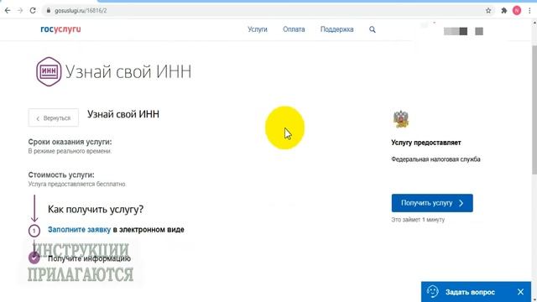
Task: Open the Поддержка menu item
Action: pyautogui.click(x=336, y=29)
